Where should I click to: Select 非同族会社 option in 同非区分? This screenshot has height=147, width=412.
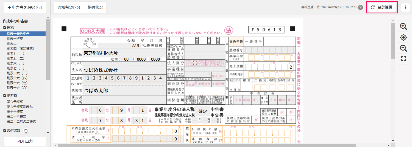[218, 84]
